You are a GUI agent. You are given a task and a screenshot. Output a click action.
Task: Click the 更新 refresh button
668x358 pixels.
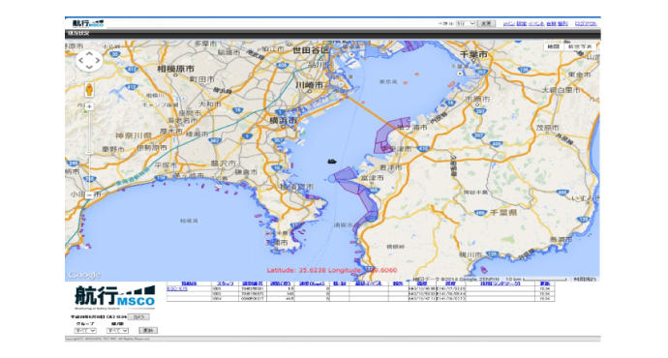148,330
